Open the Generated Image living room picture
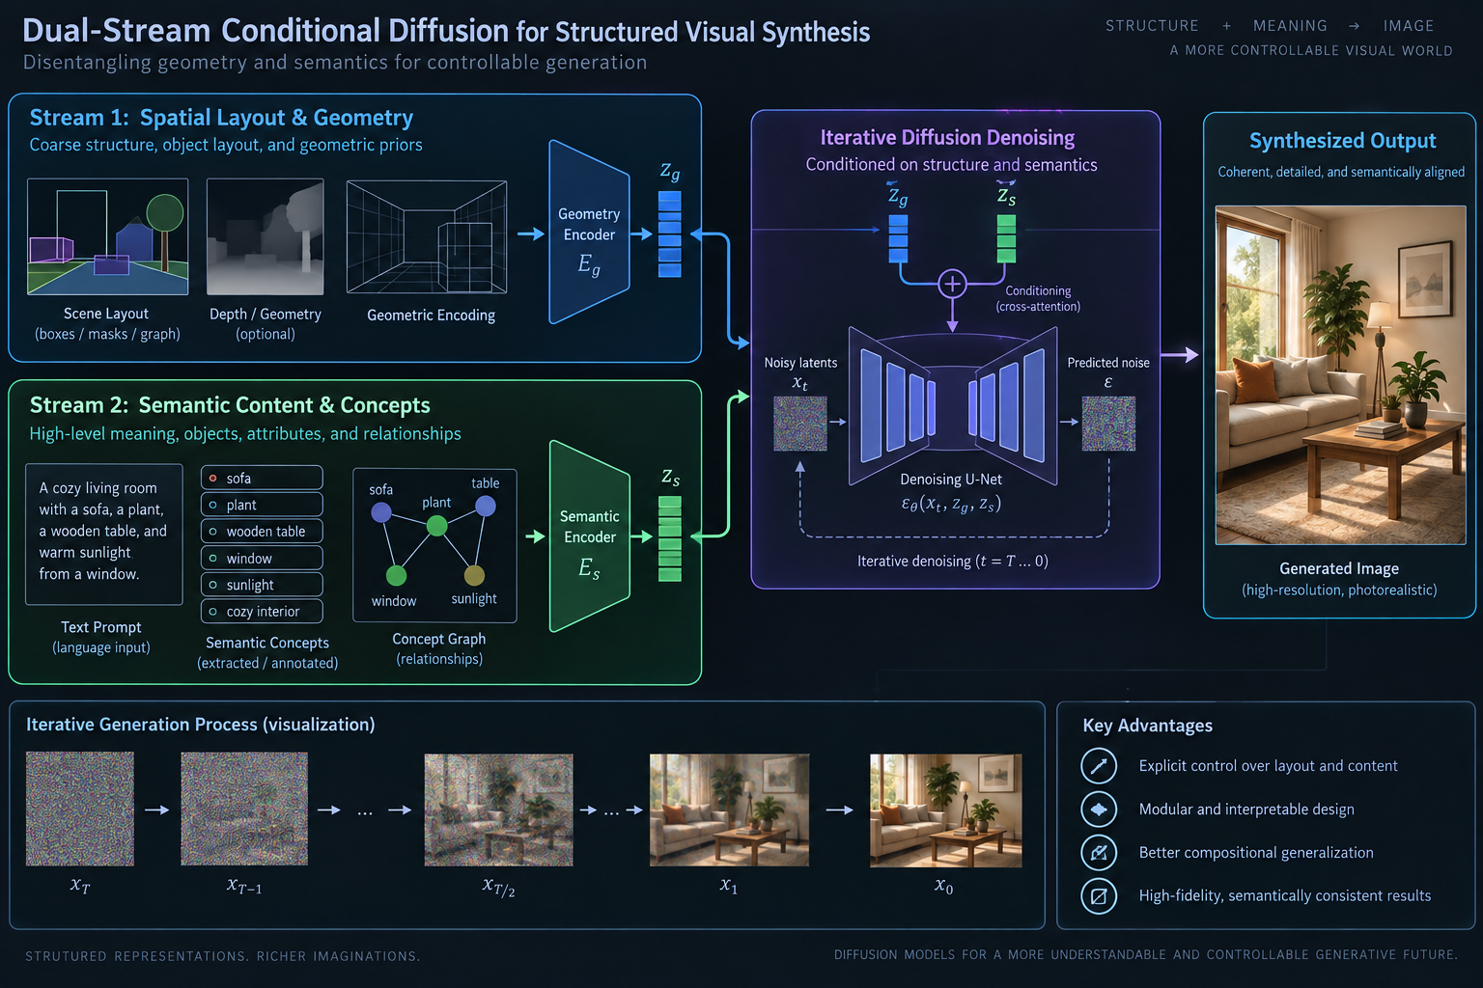 click(1340, 374)
